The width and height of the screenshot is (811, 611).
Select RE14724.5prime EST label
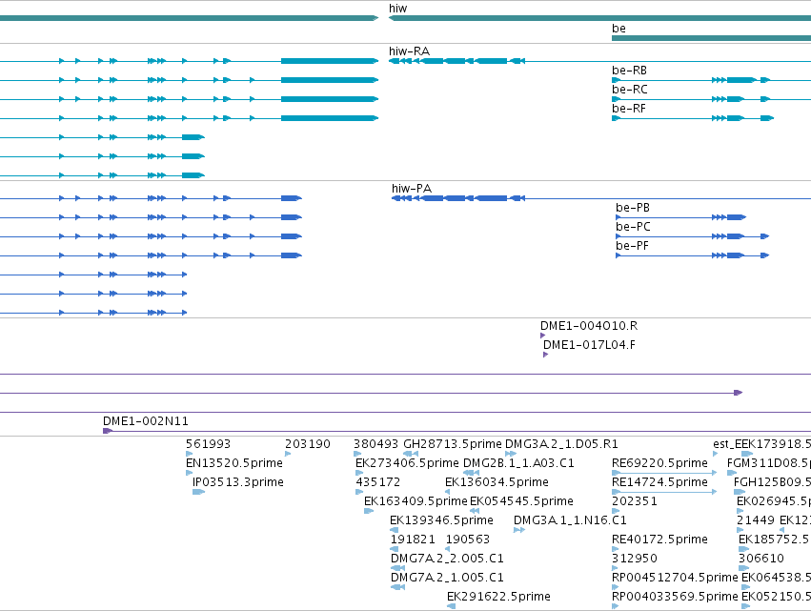pyautogui.click(x=659, y=482)
